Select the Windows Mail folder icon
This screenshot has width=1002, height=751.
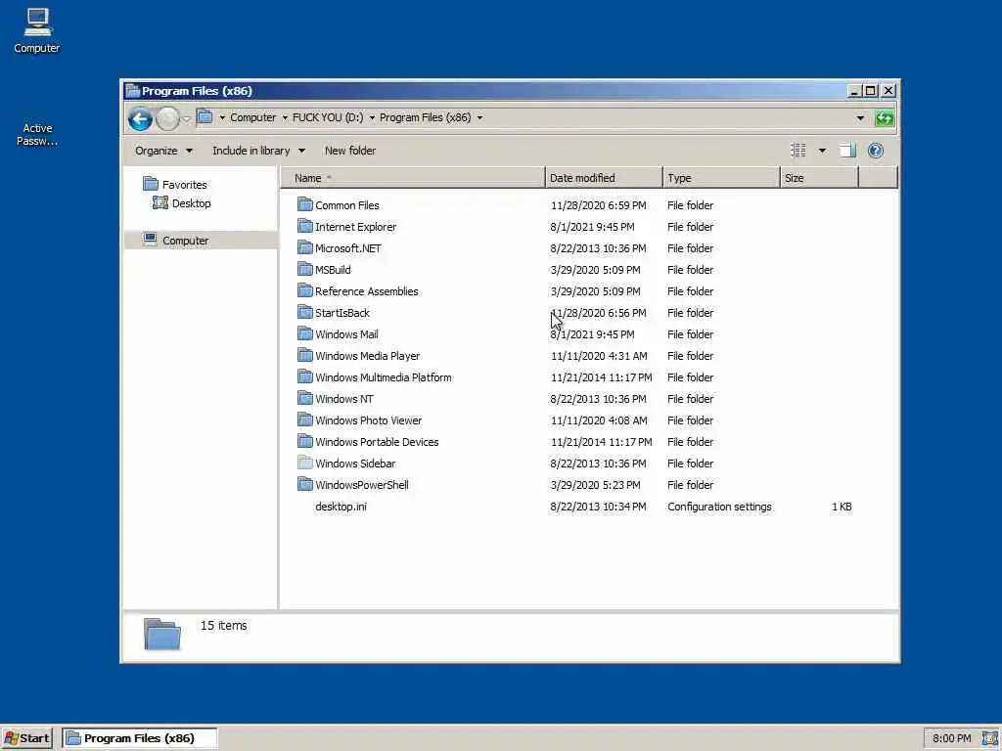pos(305,333)
